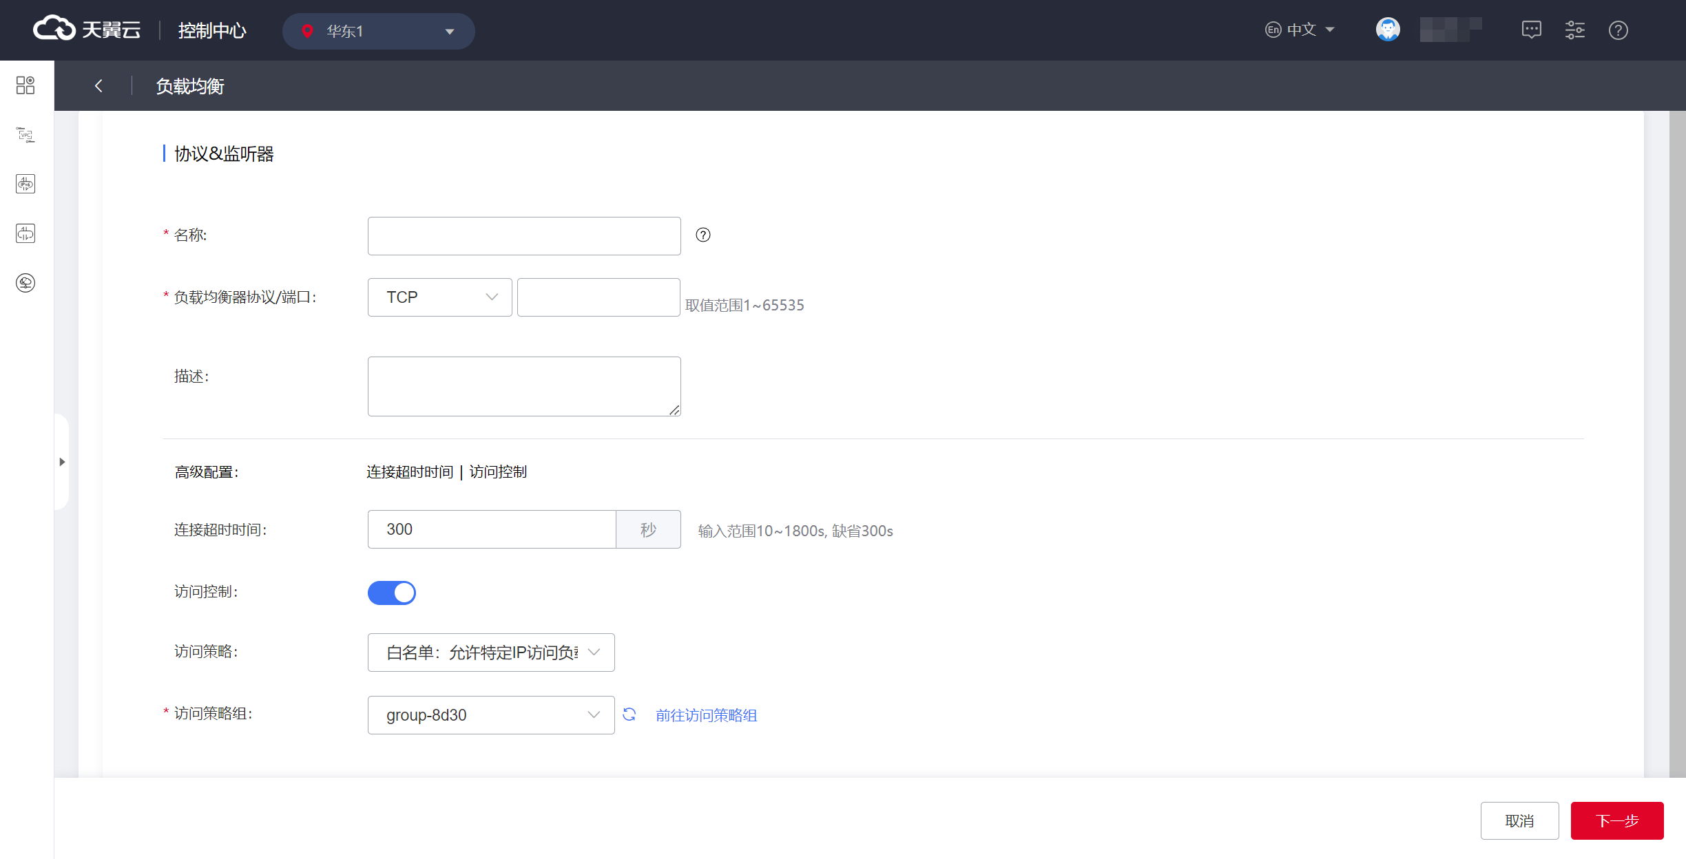The height and width of the screenshot is (859, 1686).
Task: Focus the 名称 input field
Action: (x=523, y=236)
